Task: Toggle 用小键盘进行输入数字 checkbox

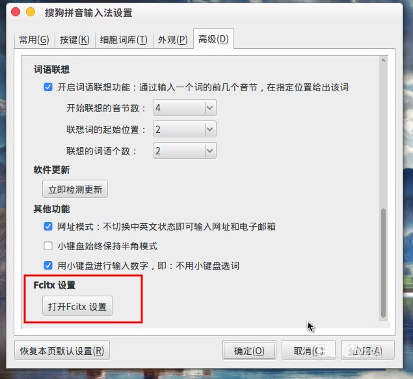Action: 48,265
